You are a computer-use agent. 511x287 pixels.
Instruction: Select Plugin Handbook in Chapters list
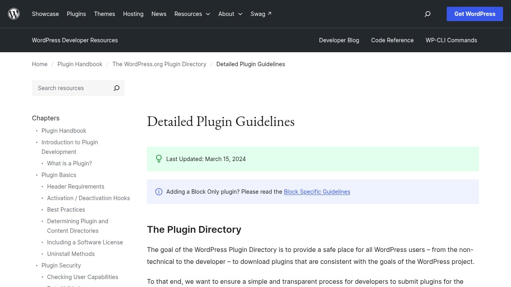pos(64,131)
